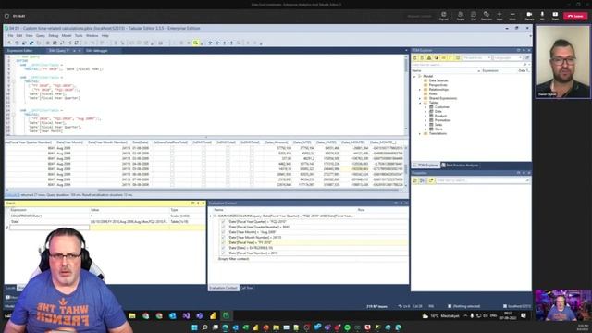Collapse the Model node in TOM Explorer
This screenshot has width=592, height=333.
click(414, 76)
